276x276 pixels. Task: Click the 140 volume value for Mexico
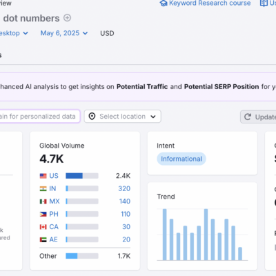pyautogui.click(x=125, y=201)
